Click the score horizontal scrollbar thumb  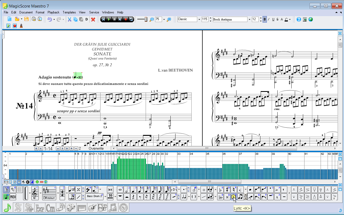pos(207,148)
